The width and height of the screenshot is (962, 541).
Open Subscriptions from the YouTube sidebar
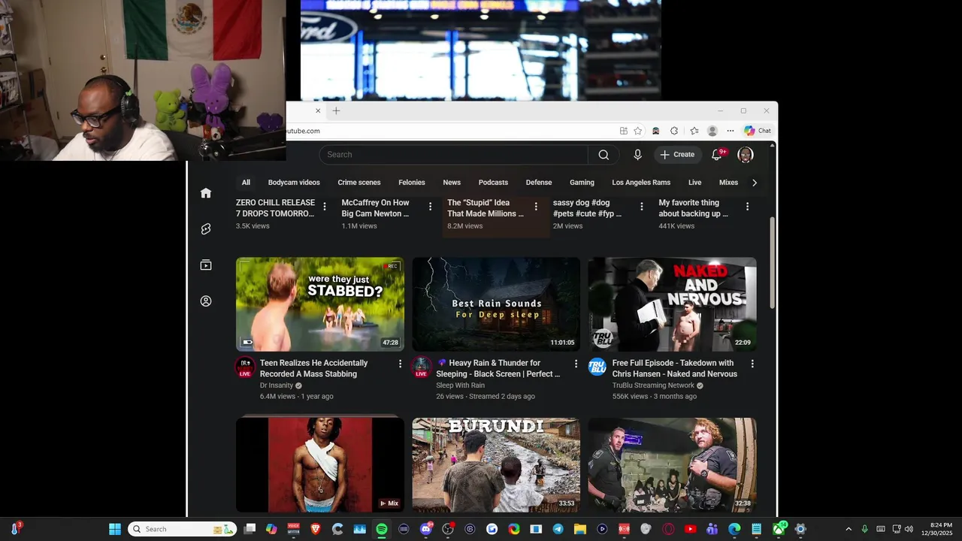[x=206, y=265]
